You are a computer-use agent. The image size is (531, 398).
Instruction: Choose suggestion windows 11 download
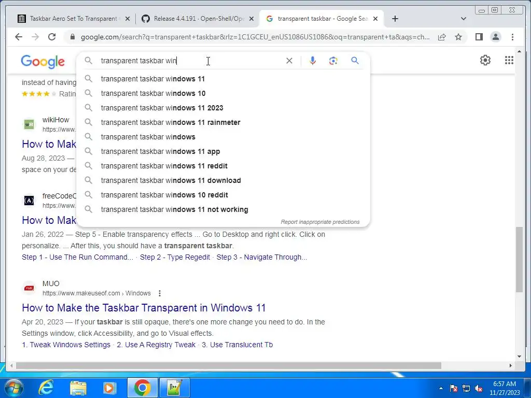pyautogui.click(x=223, y=181)
